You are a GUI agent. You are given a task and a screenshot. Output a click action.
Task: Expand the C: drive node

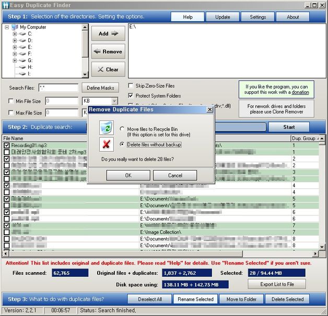point(15,34)
